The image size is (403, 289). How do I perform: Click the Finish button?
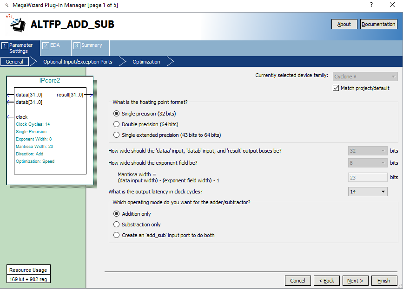384,281
